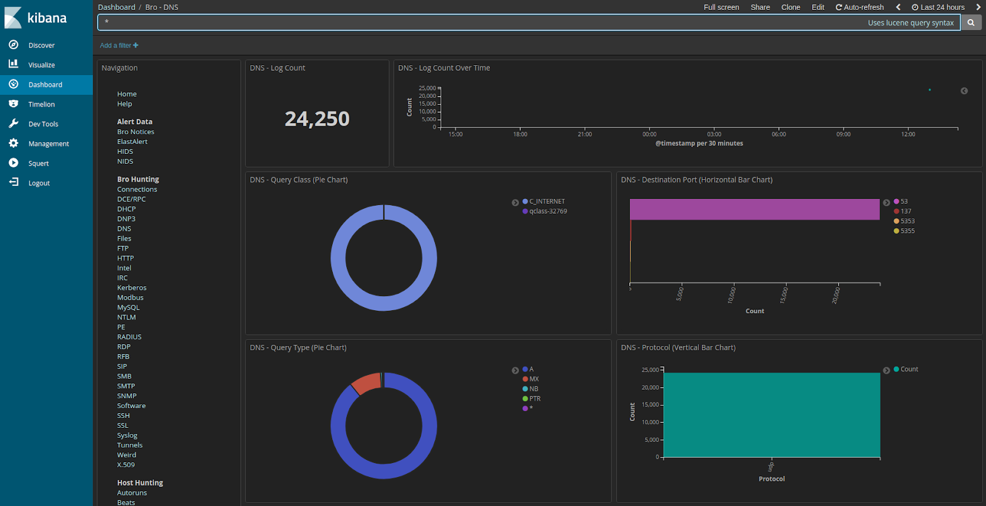Select Timelion in sidebar menu
This screenshot has height=506, width=986.
click(41, 104)
